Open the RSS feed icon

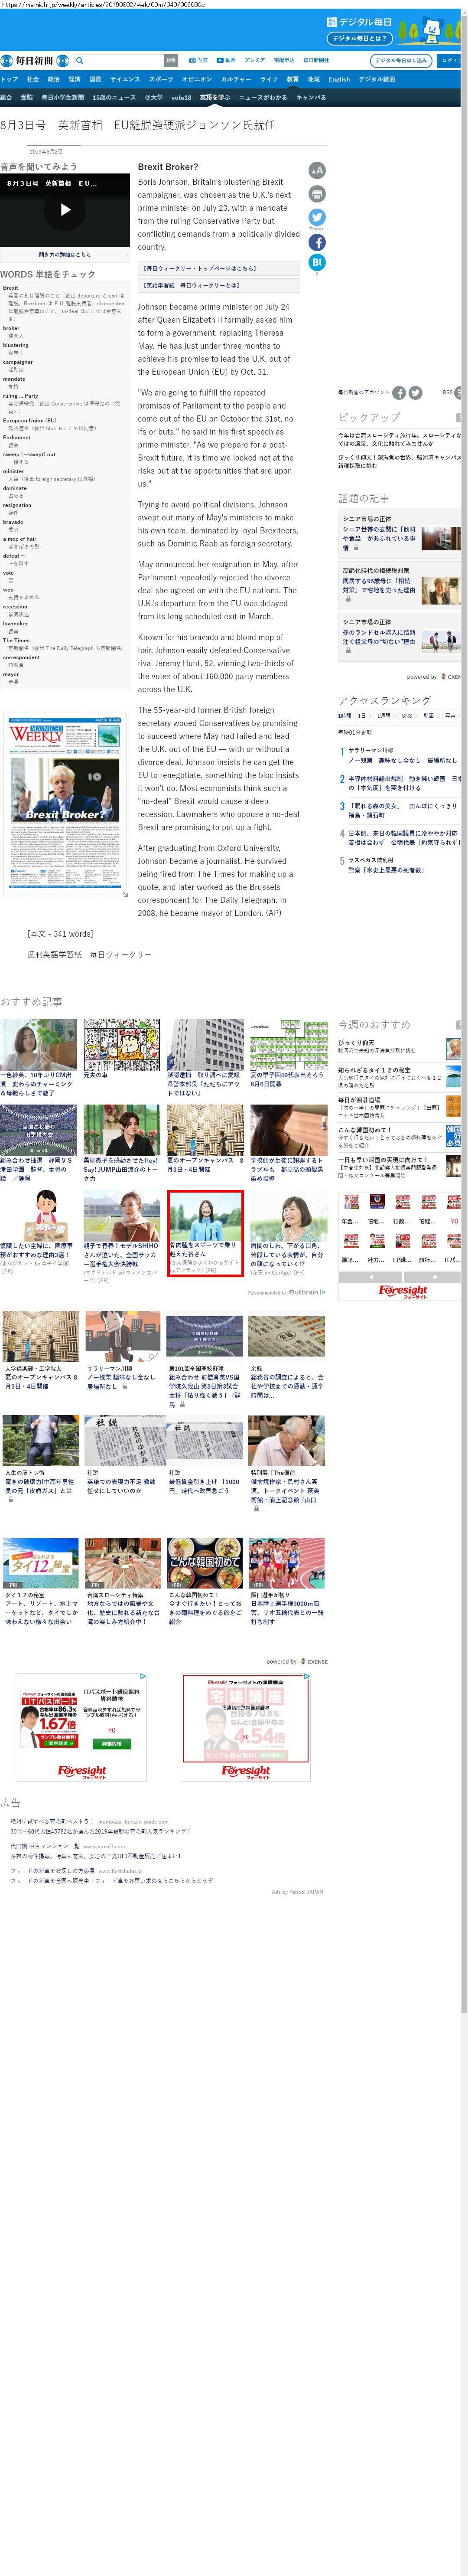pyautogui.click(x=458, y=393)
